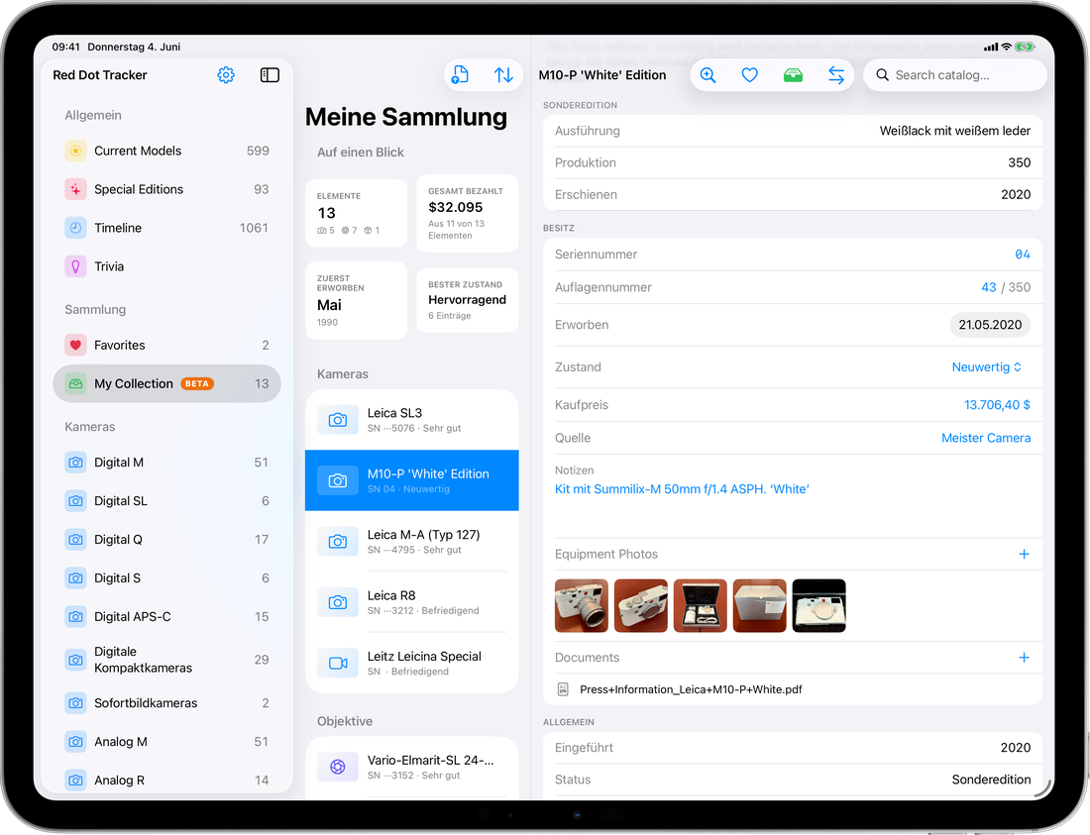Open Trivia in sidebar
This screenshot has height=835, width=1090.
click(x=166, y=266)
